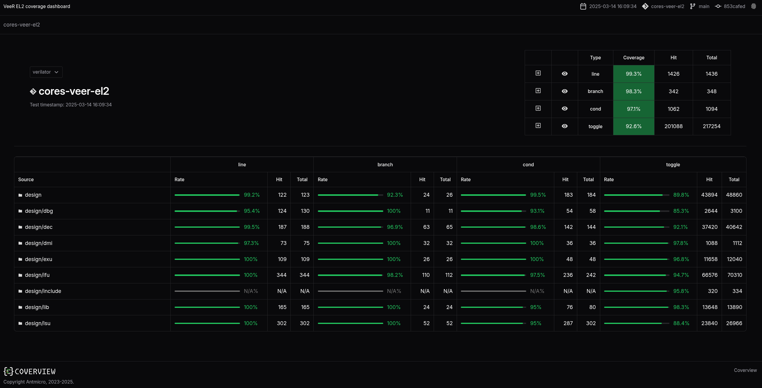Click the 853cafed commit hash
The width and height of the screenshot is (762, 388).
click(734, 6)
